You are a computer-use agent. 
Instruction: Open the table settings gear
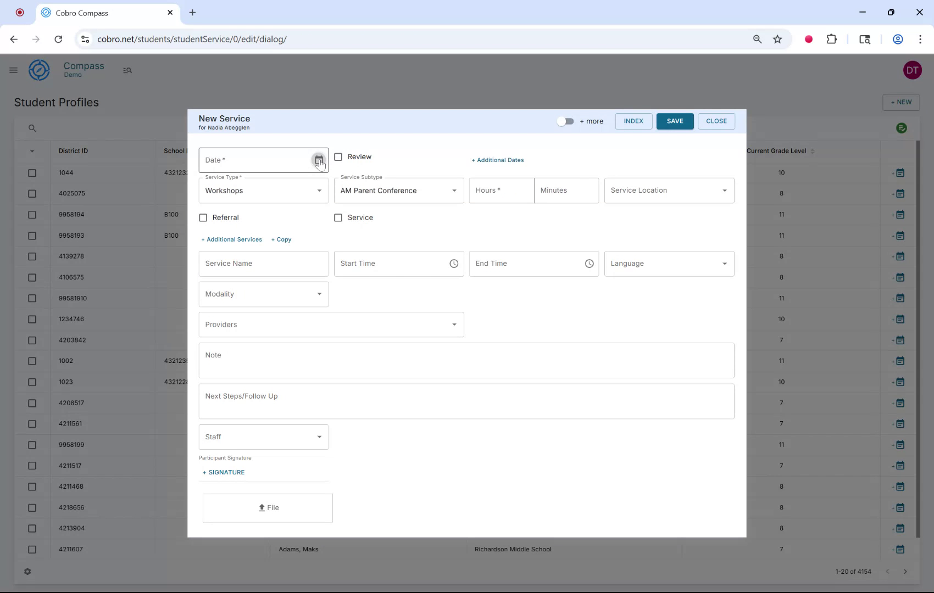pyautogui.click(x=27, y=572)
